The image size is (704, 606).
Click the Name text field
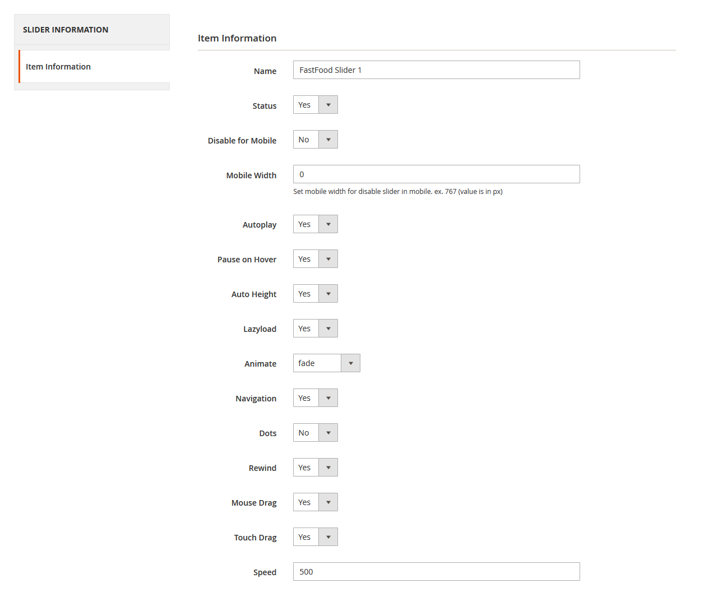pyautogui.click(x=436, y=70)
